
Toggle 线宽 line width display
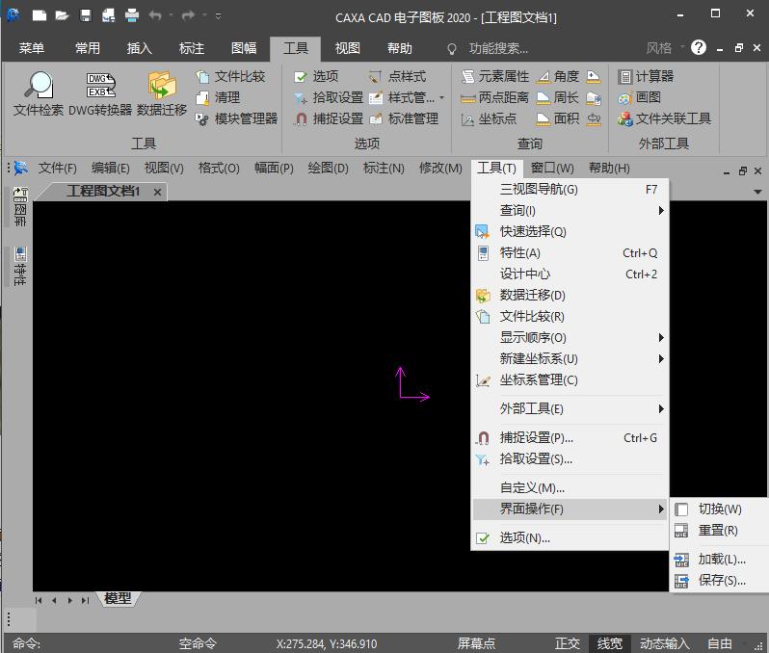point(610,643)
